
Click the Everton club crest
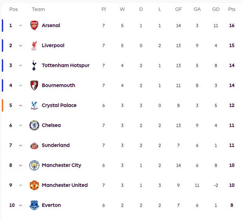pos(34,205)
